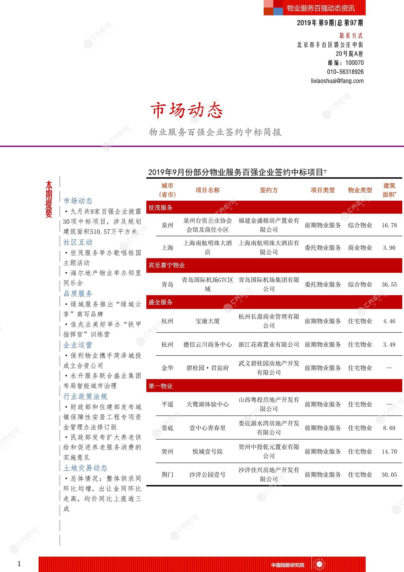Select the project name 碧桂园·君宸府

click(x=207, y=368)
